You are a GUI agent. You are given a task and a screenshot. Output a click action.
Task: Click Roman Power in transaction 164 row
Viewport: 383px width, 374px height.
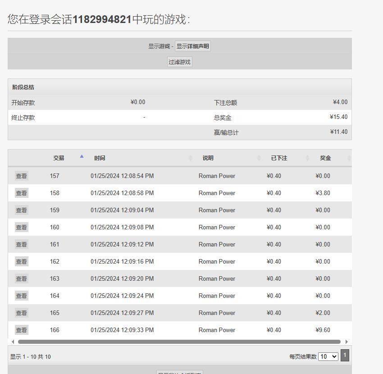[217, 296]
